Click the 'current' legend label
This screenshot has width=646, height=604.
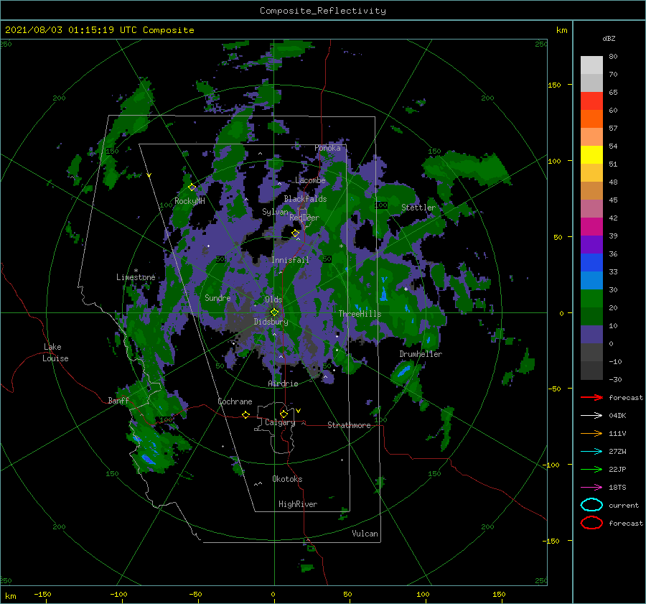pyautogui.click(x=624, y=506)
